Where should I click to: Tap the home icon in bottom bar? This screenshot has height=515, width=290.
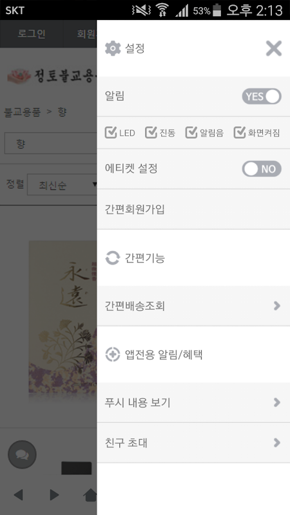pos(90,494)
